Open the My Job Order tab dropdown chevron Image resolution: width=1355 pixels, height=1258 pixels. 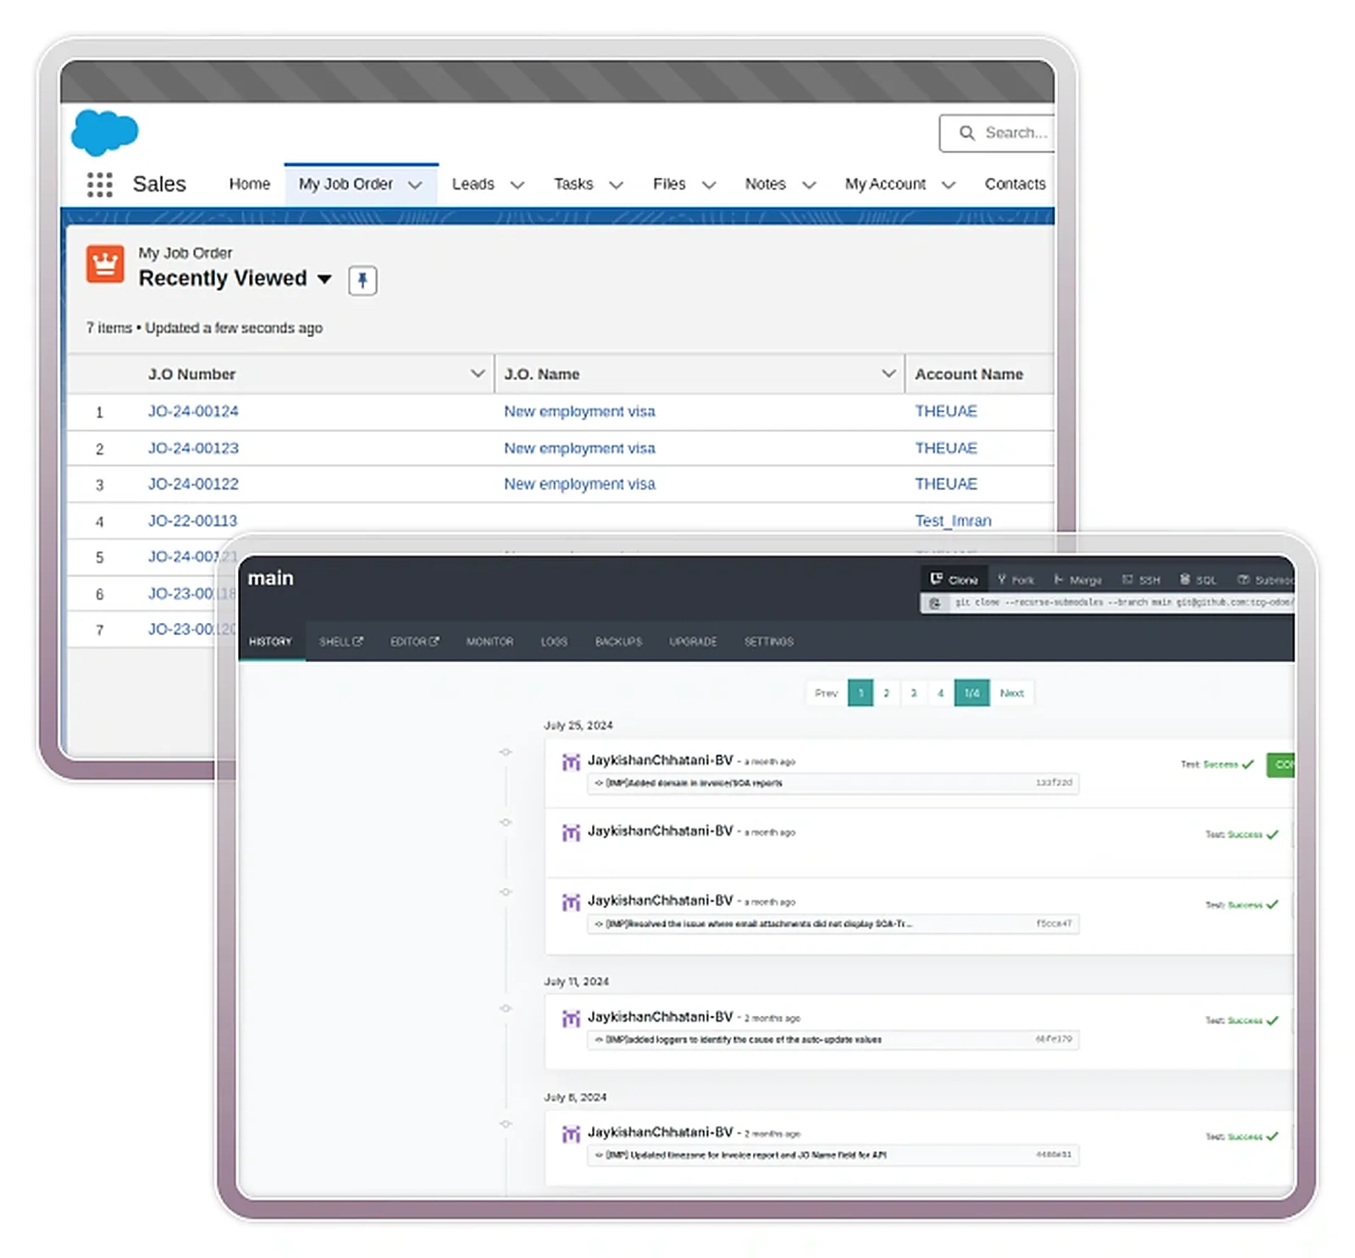415,185
